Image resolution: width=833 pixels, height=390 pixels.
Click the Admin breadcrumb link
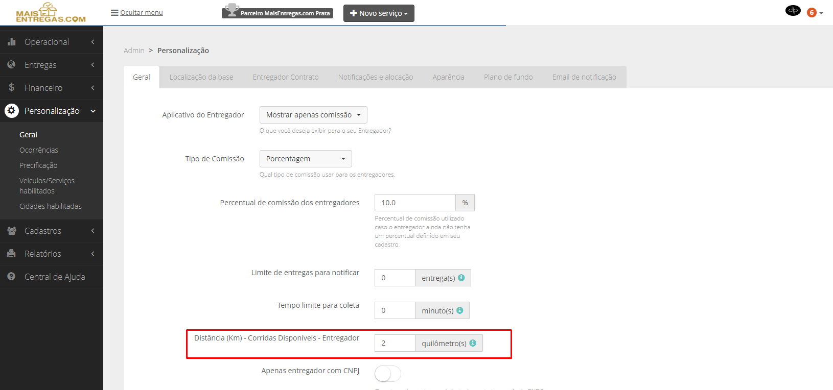pos(134,51)
